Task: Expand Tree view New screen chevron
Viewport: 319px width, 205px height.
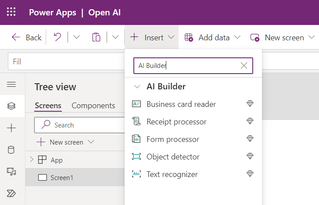Action: coord(91,141)
